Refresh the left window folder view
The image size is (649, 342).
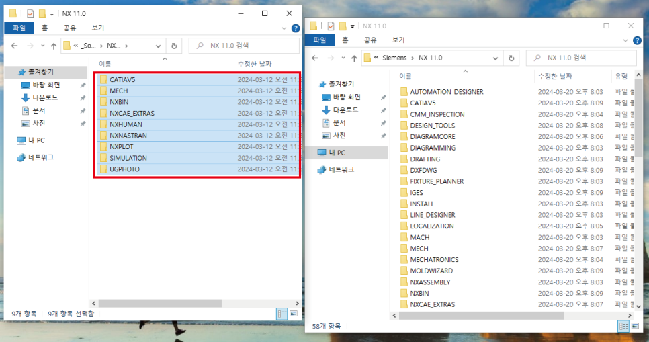pyautogui.click(x=174, y=46)
